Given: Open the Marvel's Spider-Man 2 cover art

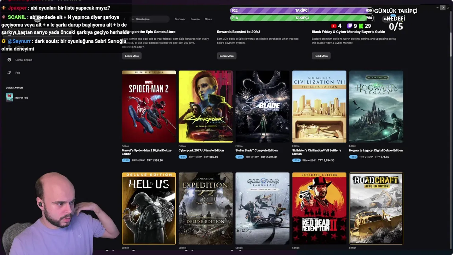Looking at the screenshot, I should 149,107.
